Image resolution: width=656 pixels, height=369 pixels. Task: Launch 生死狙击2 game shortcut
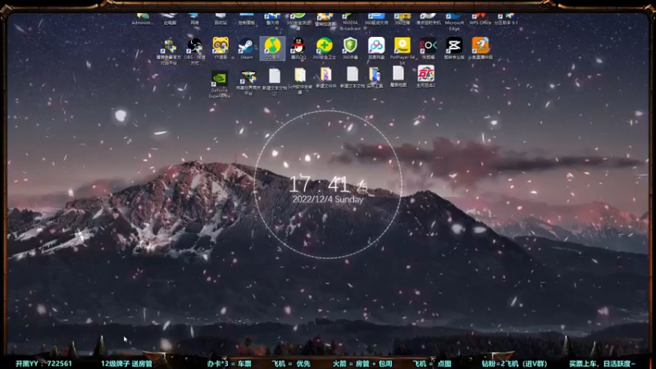[x=426, y=76]
